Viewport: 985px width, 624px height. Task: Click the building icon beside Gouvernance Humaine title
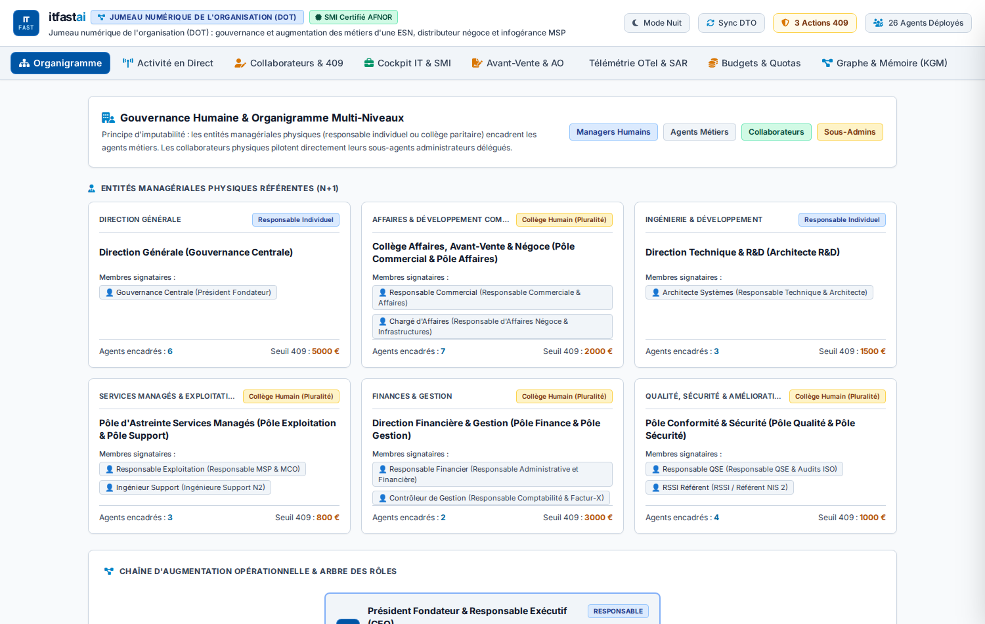pos(108,118)
